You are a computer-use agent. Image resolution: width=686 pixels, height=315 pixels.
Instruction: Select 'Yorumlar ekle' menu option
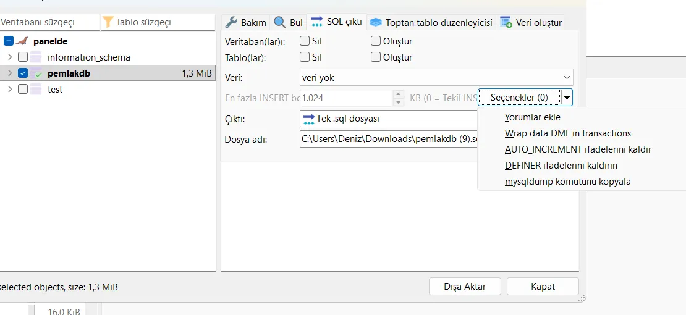[x=532, y=117]
